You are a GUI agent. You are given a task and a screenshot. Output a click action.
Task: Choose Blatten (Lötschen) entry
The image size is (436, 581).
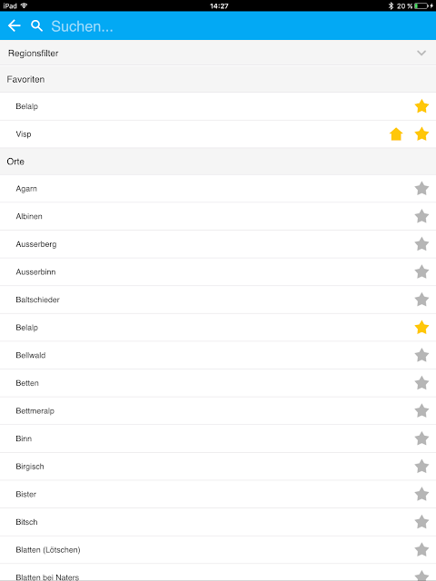pos(218,550)
